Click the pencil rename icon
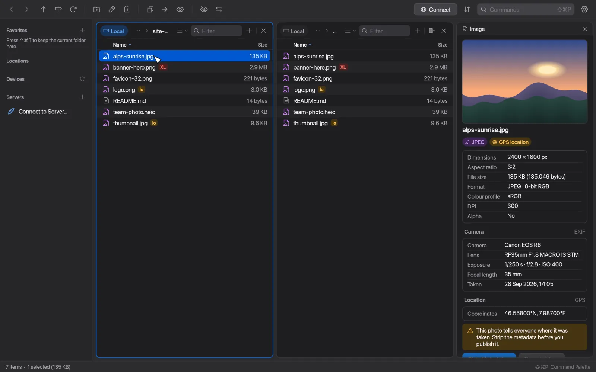The image size is (596, 372). click(112, 10)
